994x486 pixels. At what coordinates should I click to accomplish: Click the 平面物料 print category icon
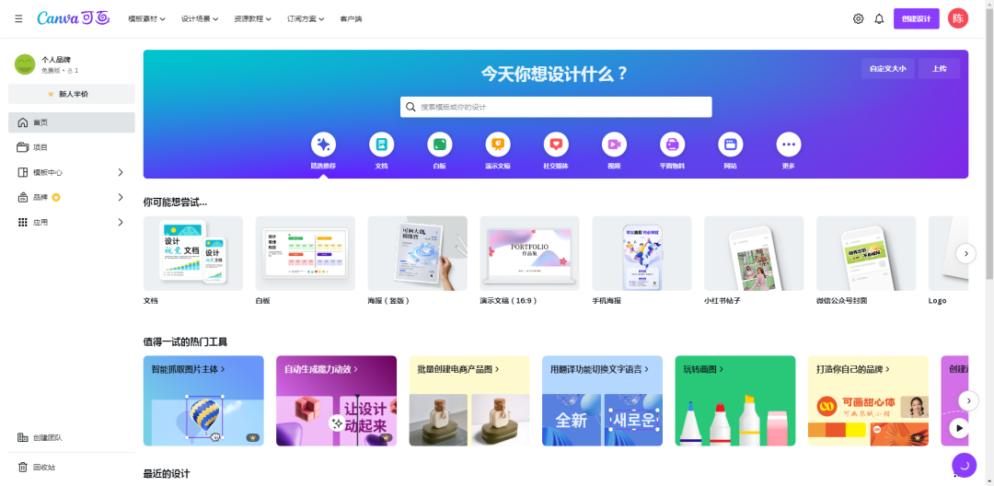tap(672, 145)
